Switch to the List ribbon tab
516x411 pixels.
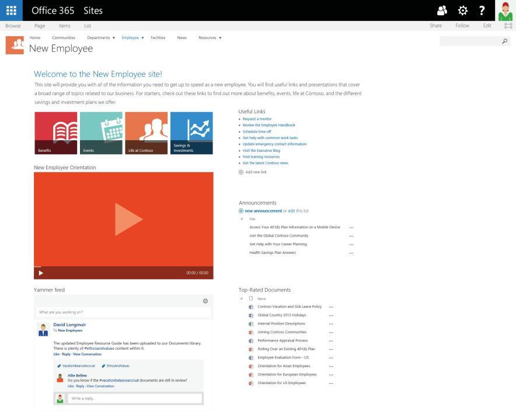[88, 26]
